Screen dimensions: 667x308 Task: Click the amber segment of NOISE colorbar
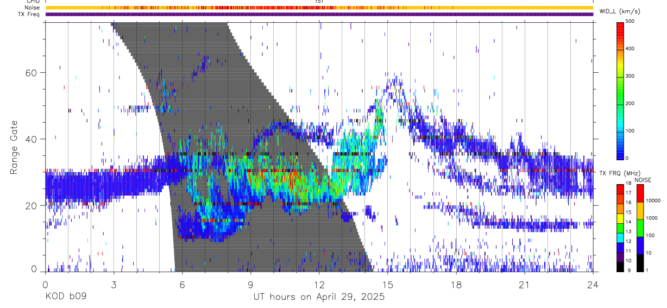[x=640, y=211]
